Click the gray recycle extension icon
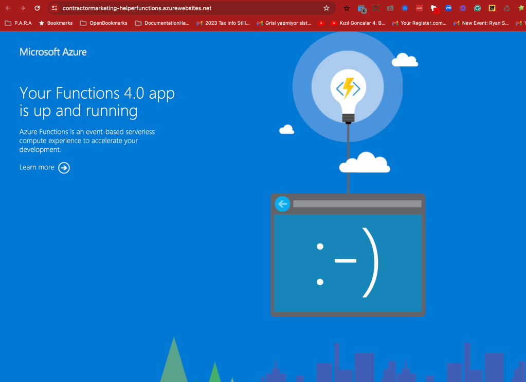 (x=506, y=8)
